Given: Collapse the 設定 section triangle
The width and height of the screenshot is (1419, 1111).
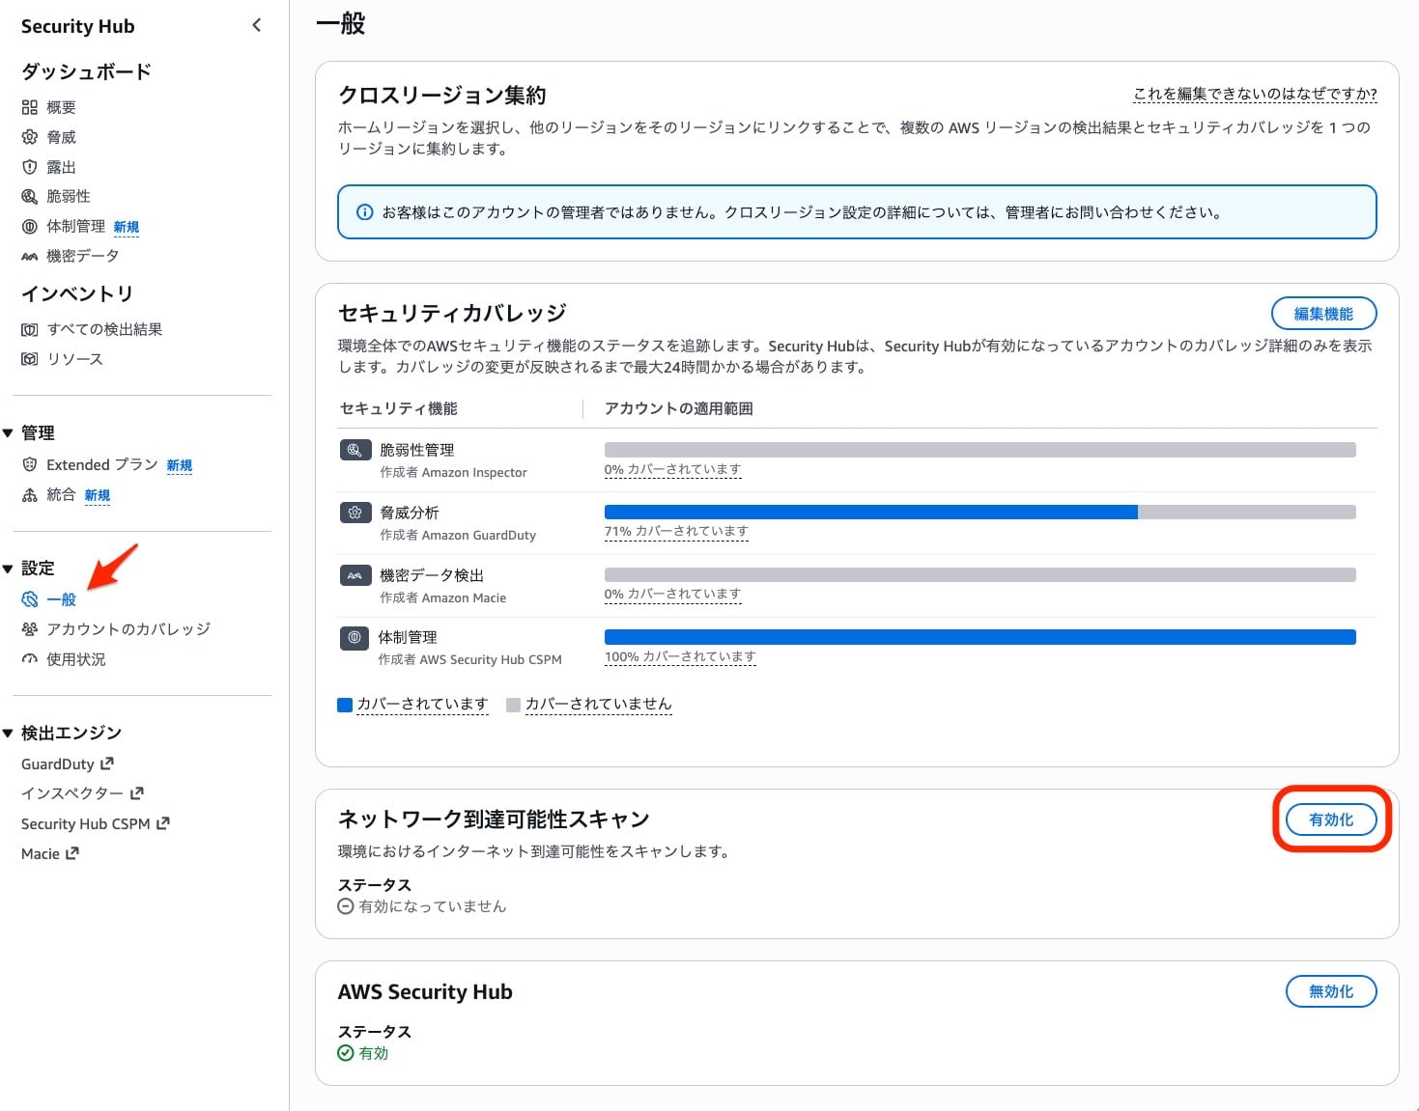Looking at the screenshot, I should point(8,569).
